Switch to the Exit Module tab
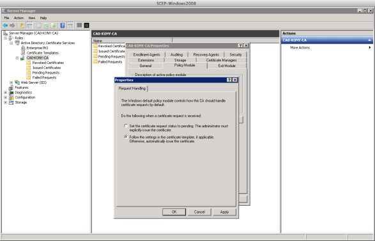The height and width of the screenshot is (241, 375). (227, 66)
